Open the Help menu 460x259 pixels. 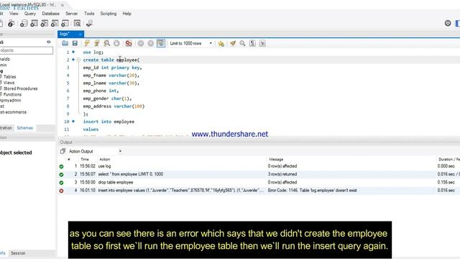tap(126, 14)
